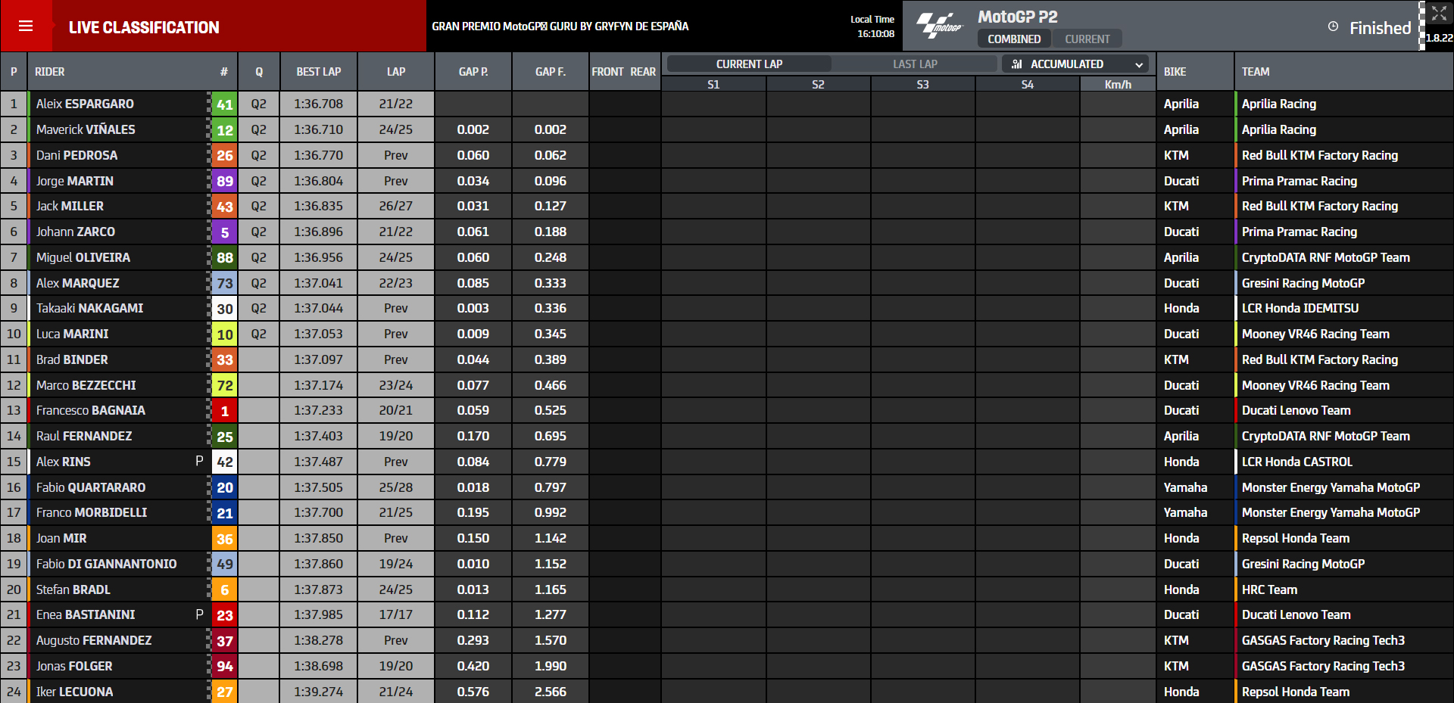Click the RIDER column header
This screenshot has height=703, width=1454.
(x=50, y=72)
